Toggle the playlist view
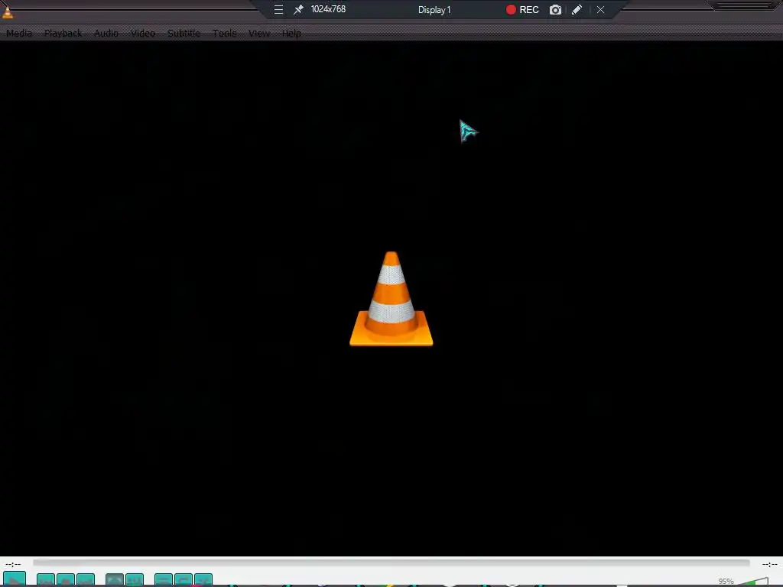The image size is (783, 587). click(164, 580)
